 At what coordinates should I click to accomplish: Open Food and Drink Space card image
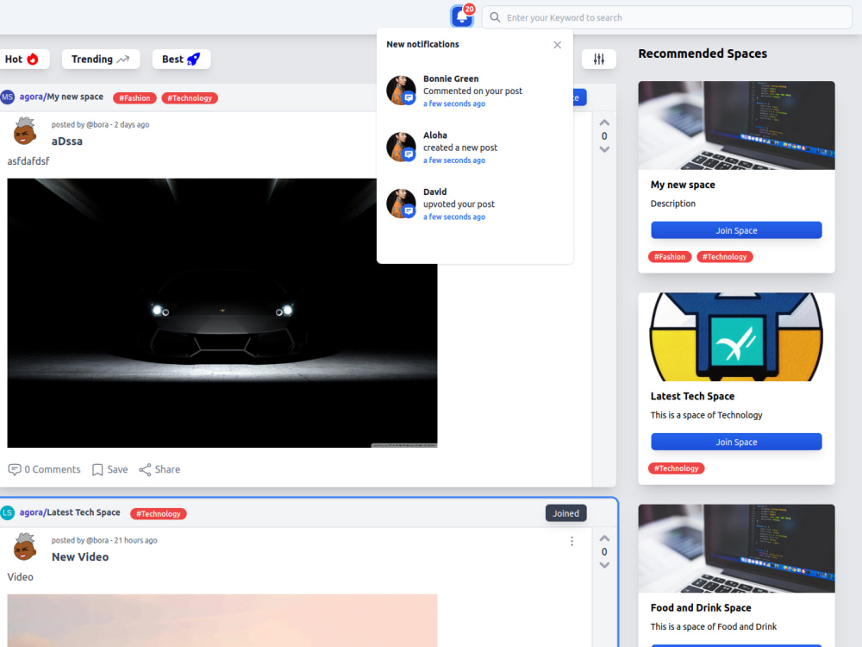736,549
